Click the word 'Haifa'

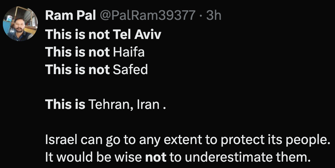pos(129,52)
